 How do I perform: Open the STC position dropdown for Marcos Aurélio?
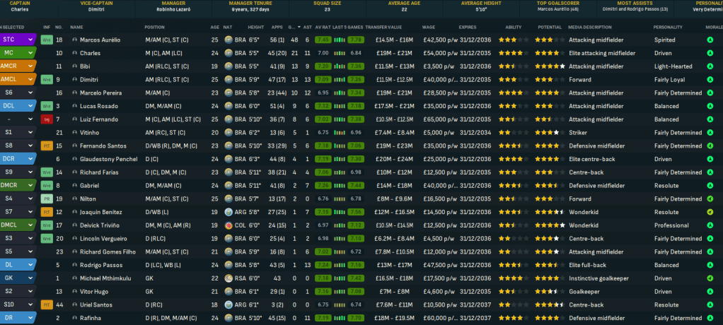30,40
